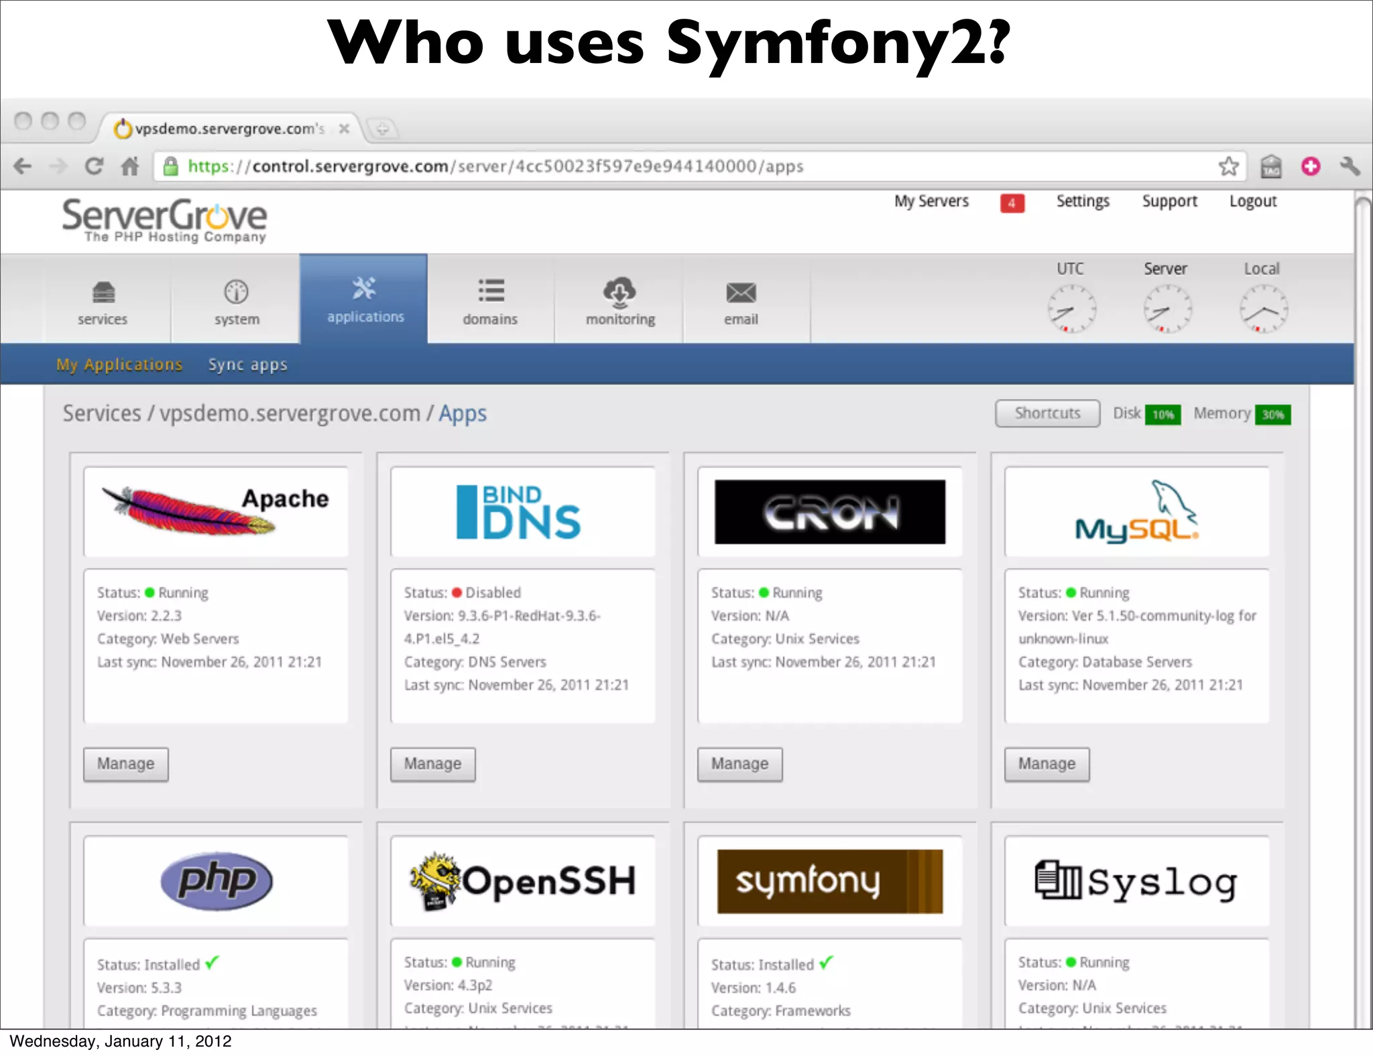Open Support link
Screen dimensions: 1373x1056
[x=1169, y=201]
